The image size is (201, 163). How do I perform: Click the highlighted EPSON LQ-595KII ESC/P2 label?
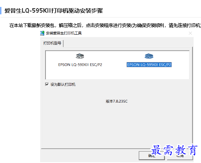click(x=149, y=65)
